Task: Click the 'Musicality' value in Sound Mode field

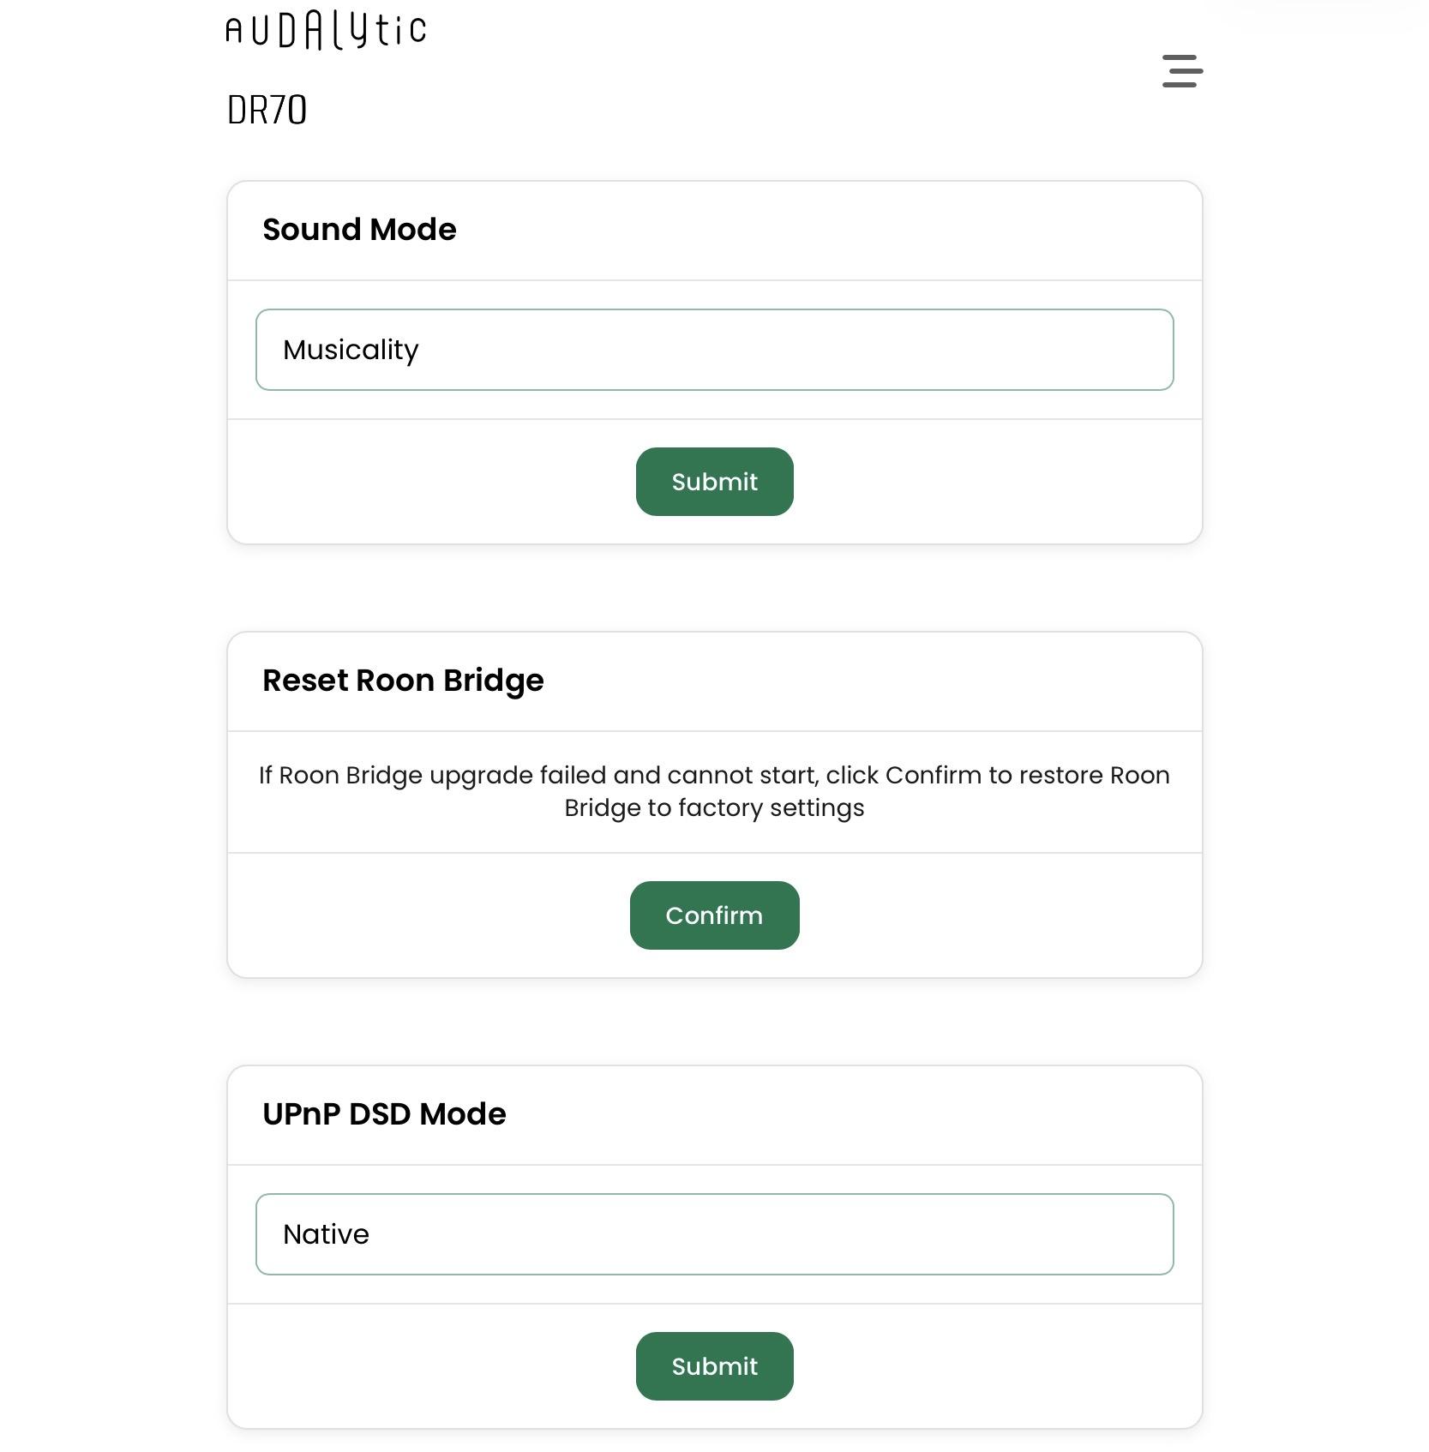Action: coord(351,350)
